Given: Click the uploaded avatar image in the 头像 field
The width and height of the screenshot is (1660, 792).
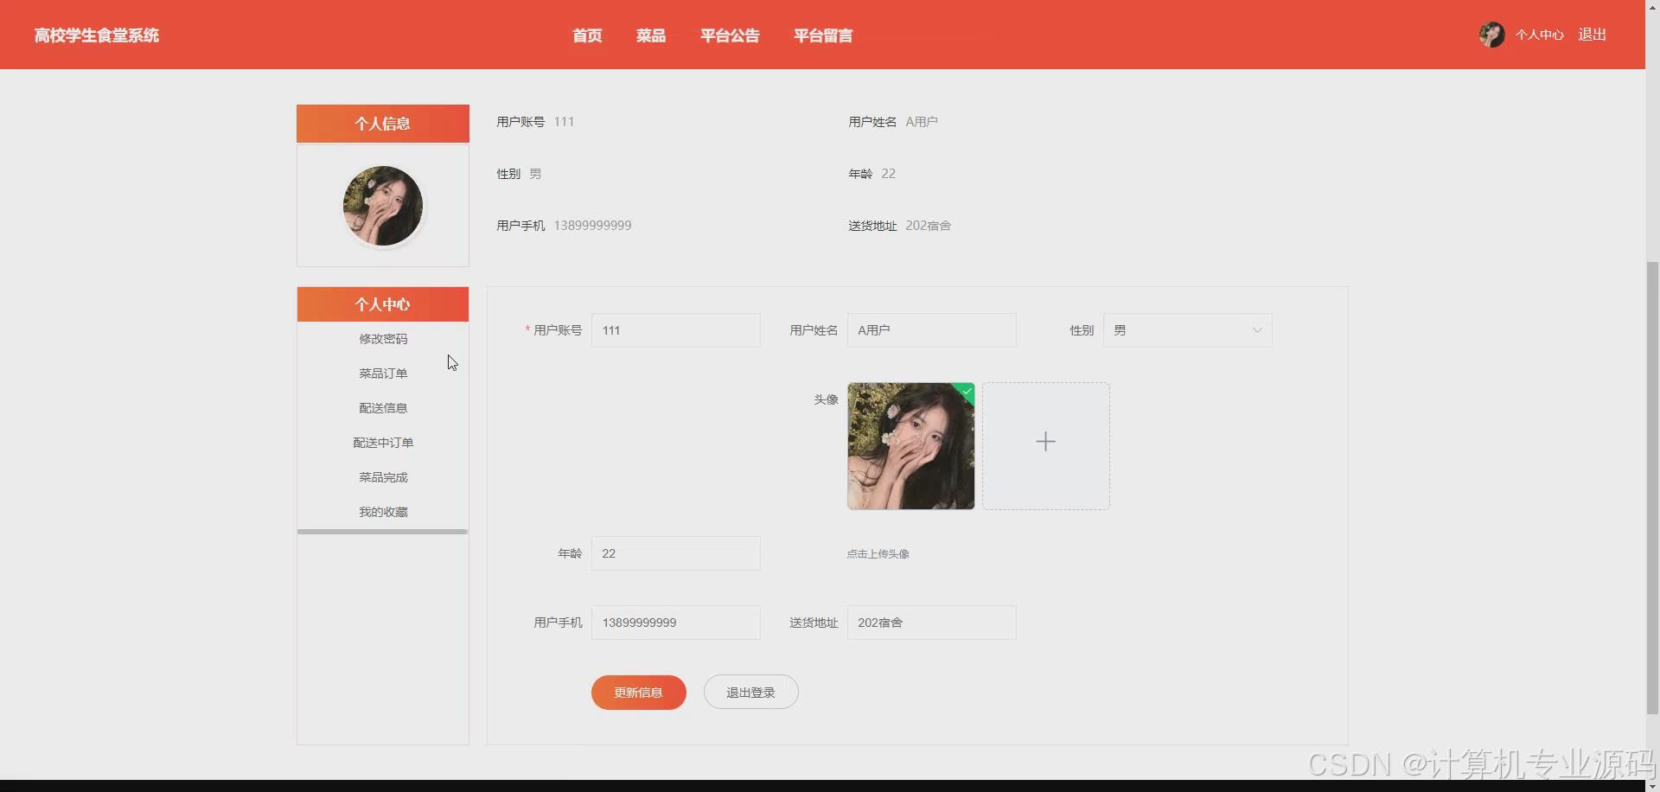Looking at the screenshot, I should 910,446.
